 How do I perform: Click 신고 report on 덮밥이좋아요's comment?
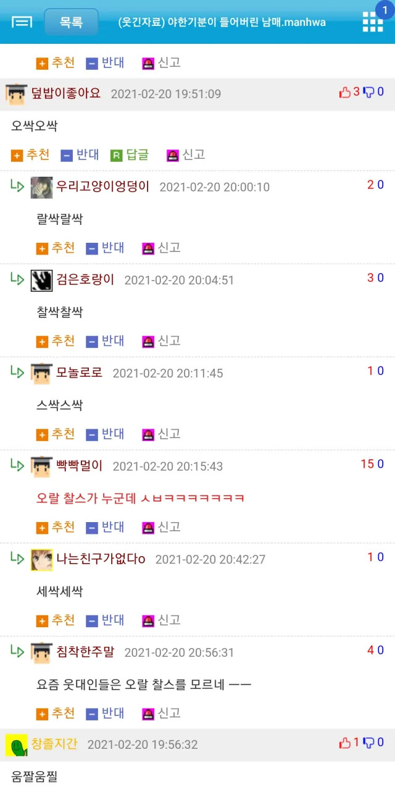(186, 154)
